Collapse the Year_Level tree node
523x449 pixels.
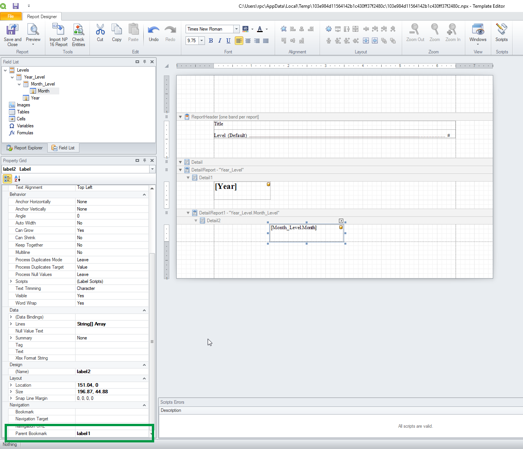click(12, 77)
